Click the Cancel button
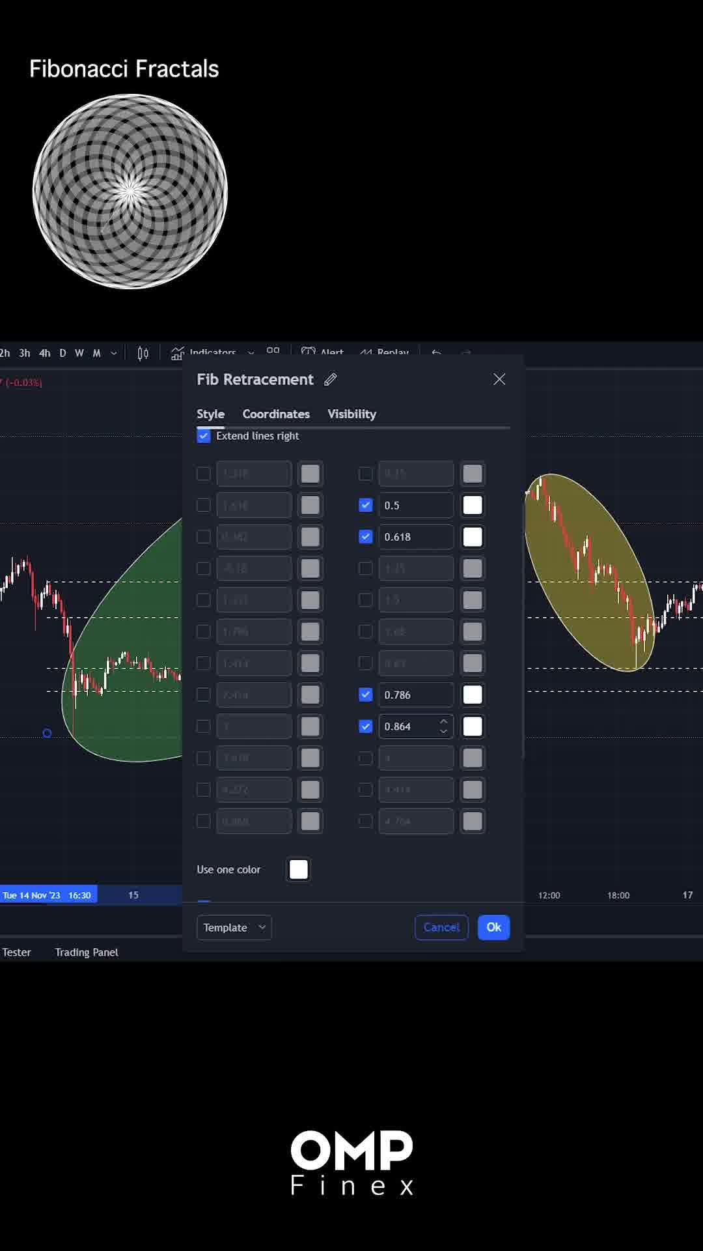The width and height of the screenshot is (703, 1251). (441, 927)
